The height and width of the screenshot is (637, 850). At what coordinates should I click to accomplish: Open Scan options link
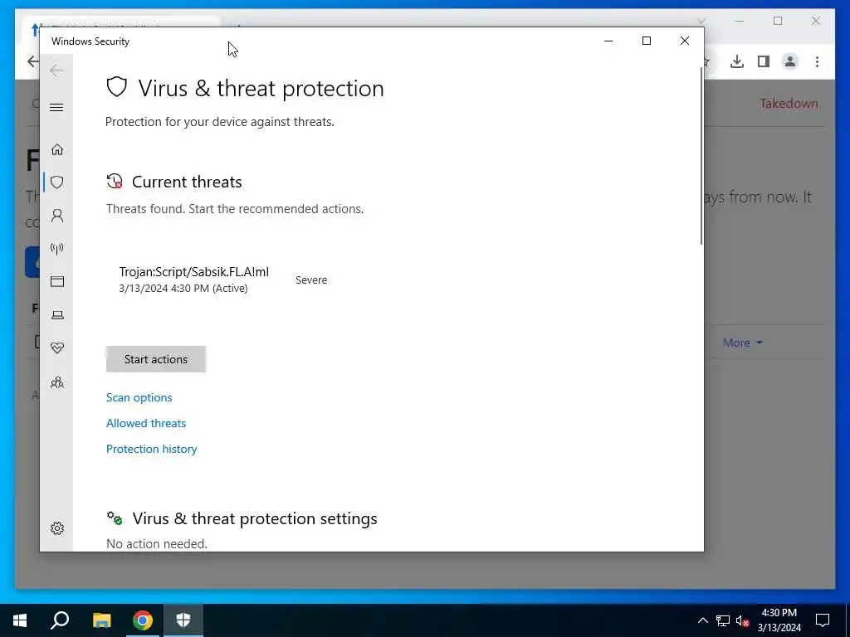coord(139,397)
